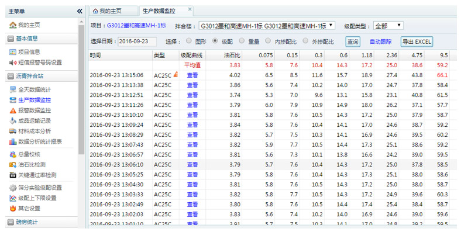Screen dimensions: 461x232
Task: Collapse the main menu sidebar with the double-chevron
Action: pyautogui.click(x=80, y=11)
